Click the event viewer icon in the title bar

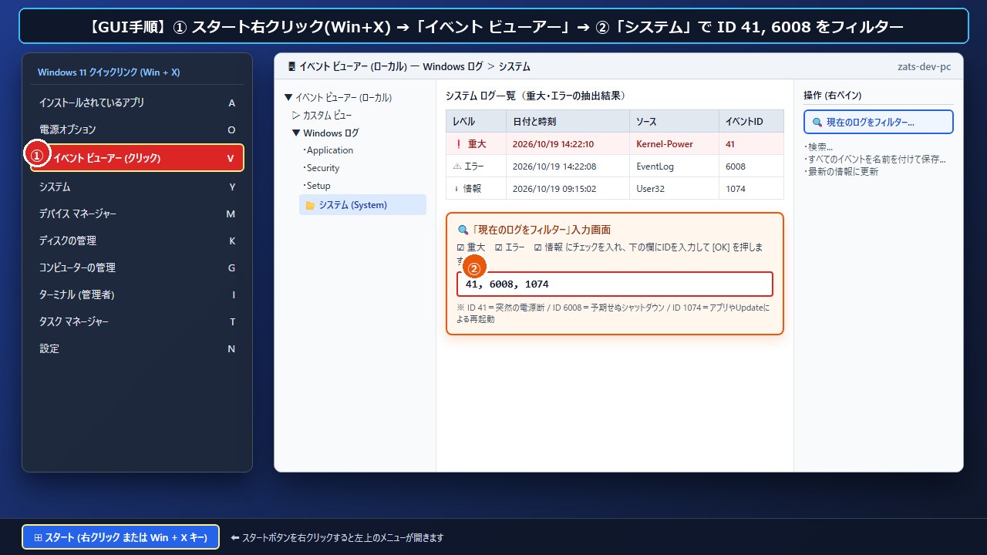click(x=291, y=67)
